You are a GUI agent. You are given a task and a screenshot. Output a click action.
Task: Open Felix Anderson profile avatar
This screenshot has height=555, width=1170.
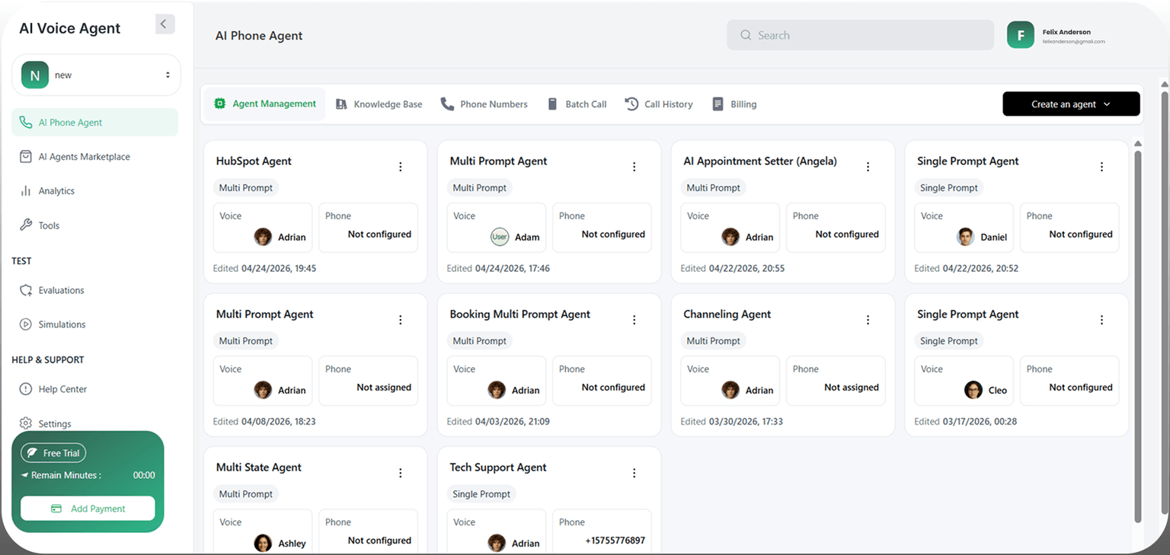[x=1021, y=35]
